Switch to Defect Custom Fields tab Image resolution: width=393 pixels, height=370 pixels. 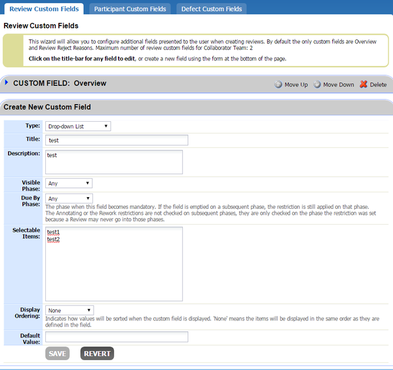point(212,9)
